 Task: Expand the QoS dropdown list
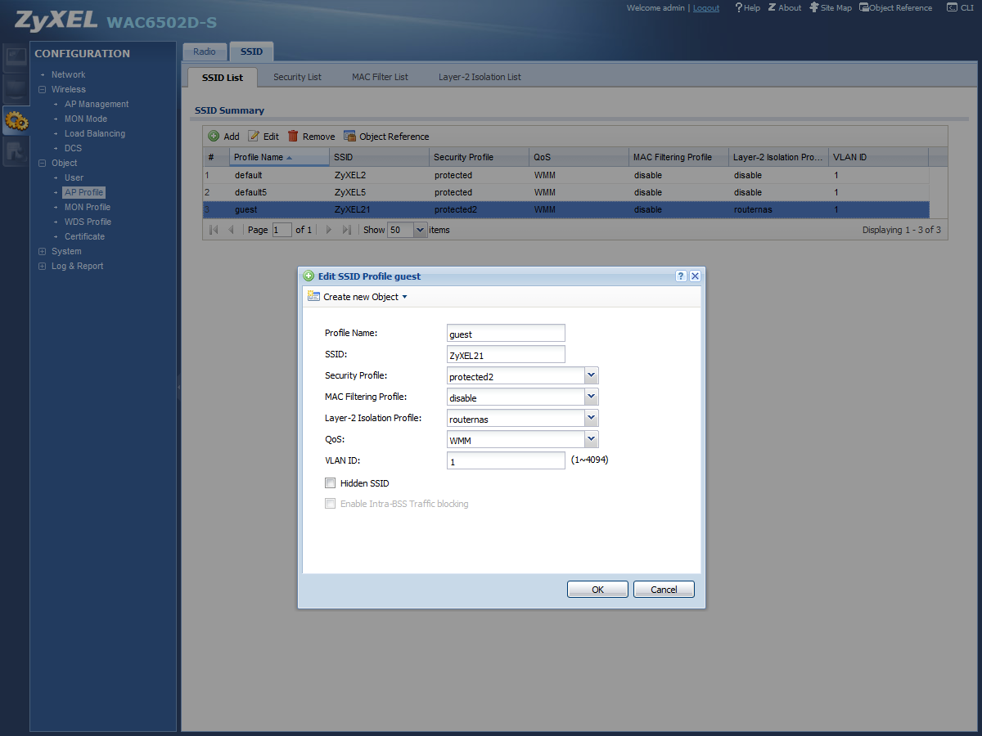[x=592, y=440]
